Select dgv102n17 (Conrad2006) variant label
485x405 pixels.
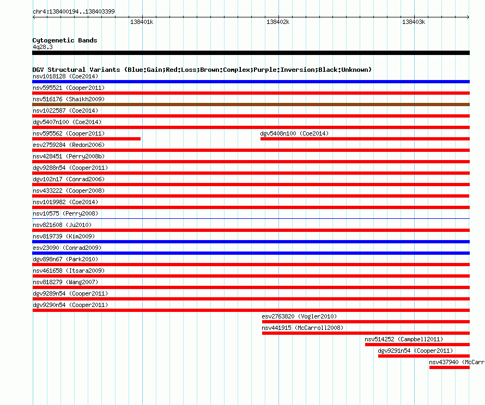[x=69, y=179]
